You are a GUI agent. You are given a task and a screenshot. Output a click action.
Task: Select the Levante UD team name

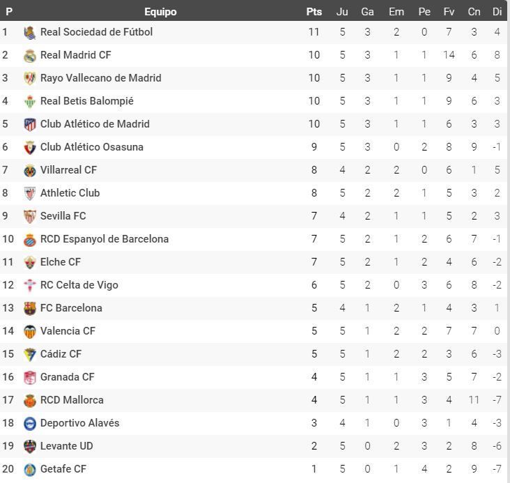67,446
